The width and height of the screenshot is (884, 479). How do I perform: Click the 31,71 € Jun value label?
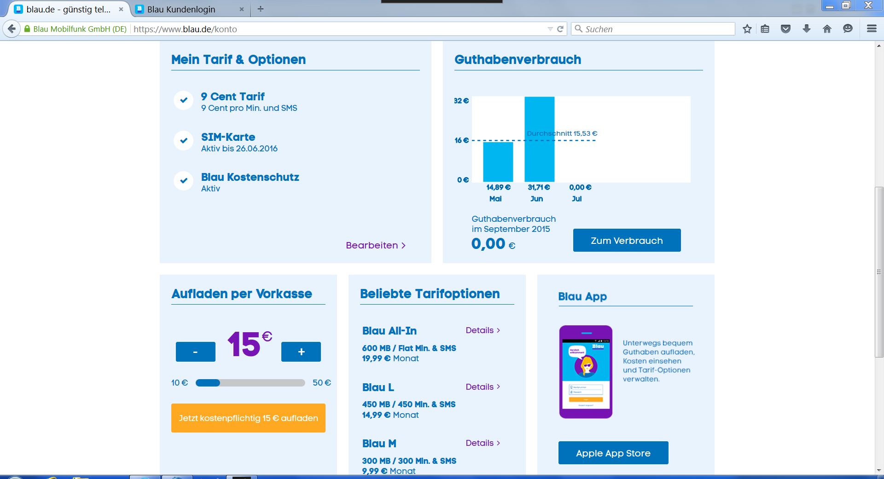pyautogui.click(x=539, y=187)
